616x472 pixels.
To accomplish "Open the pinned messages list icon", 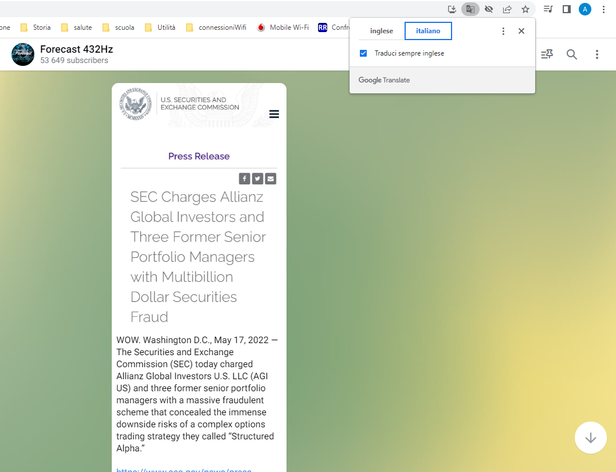I will click(547, 54).
